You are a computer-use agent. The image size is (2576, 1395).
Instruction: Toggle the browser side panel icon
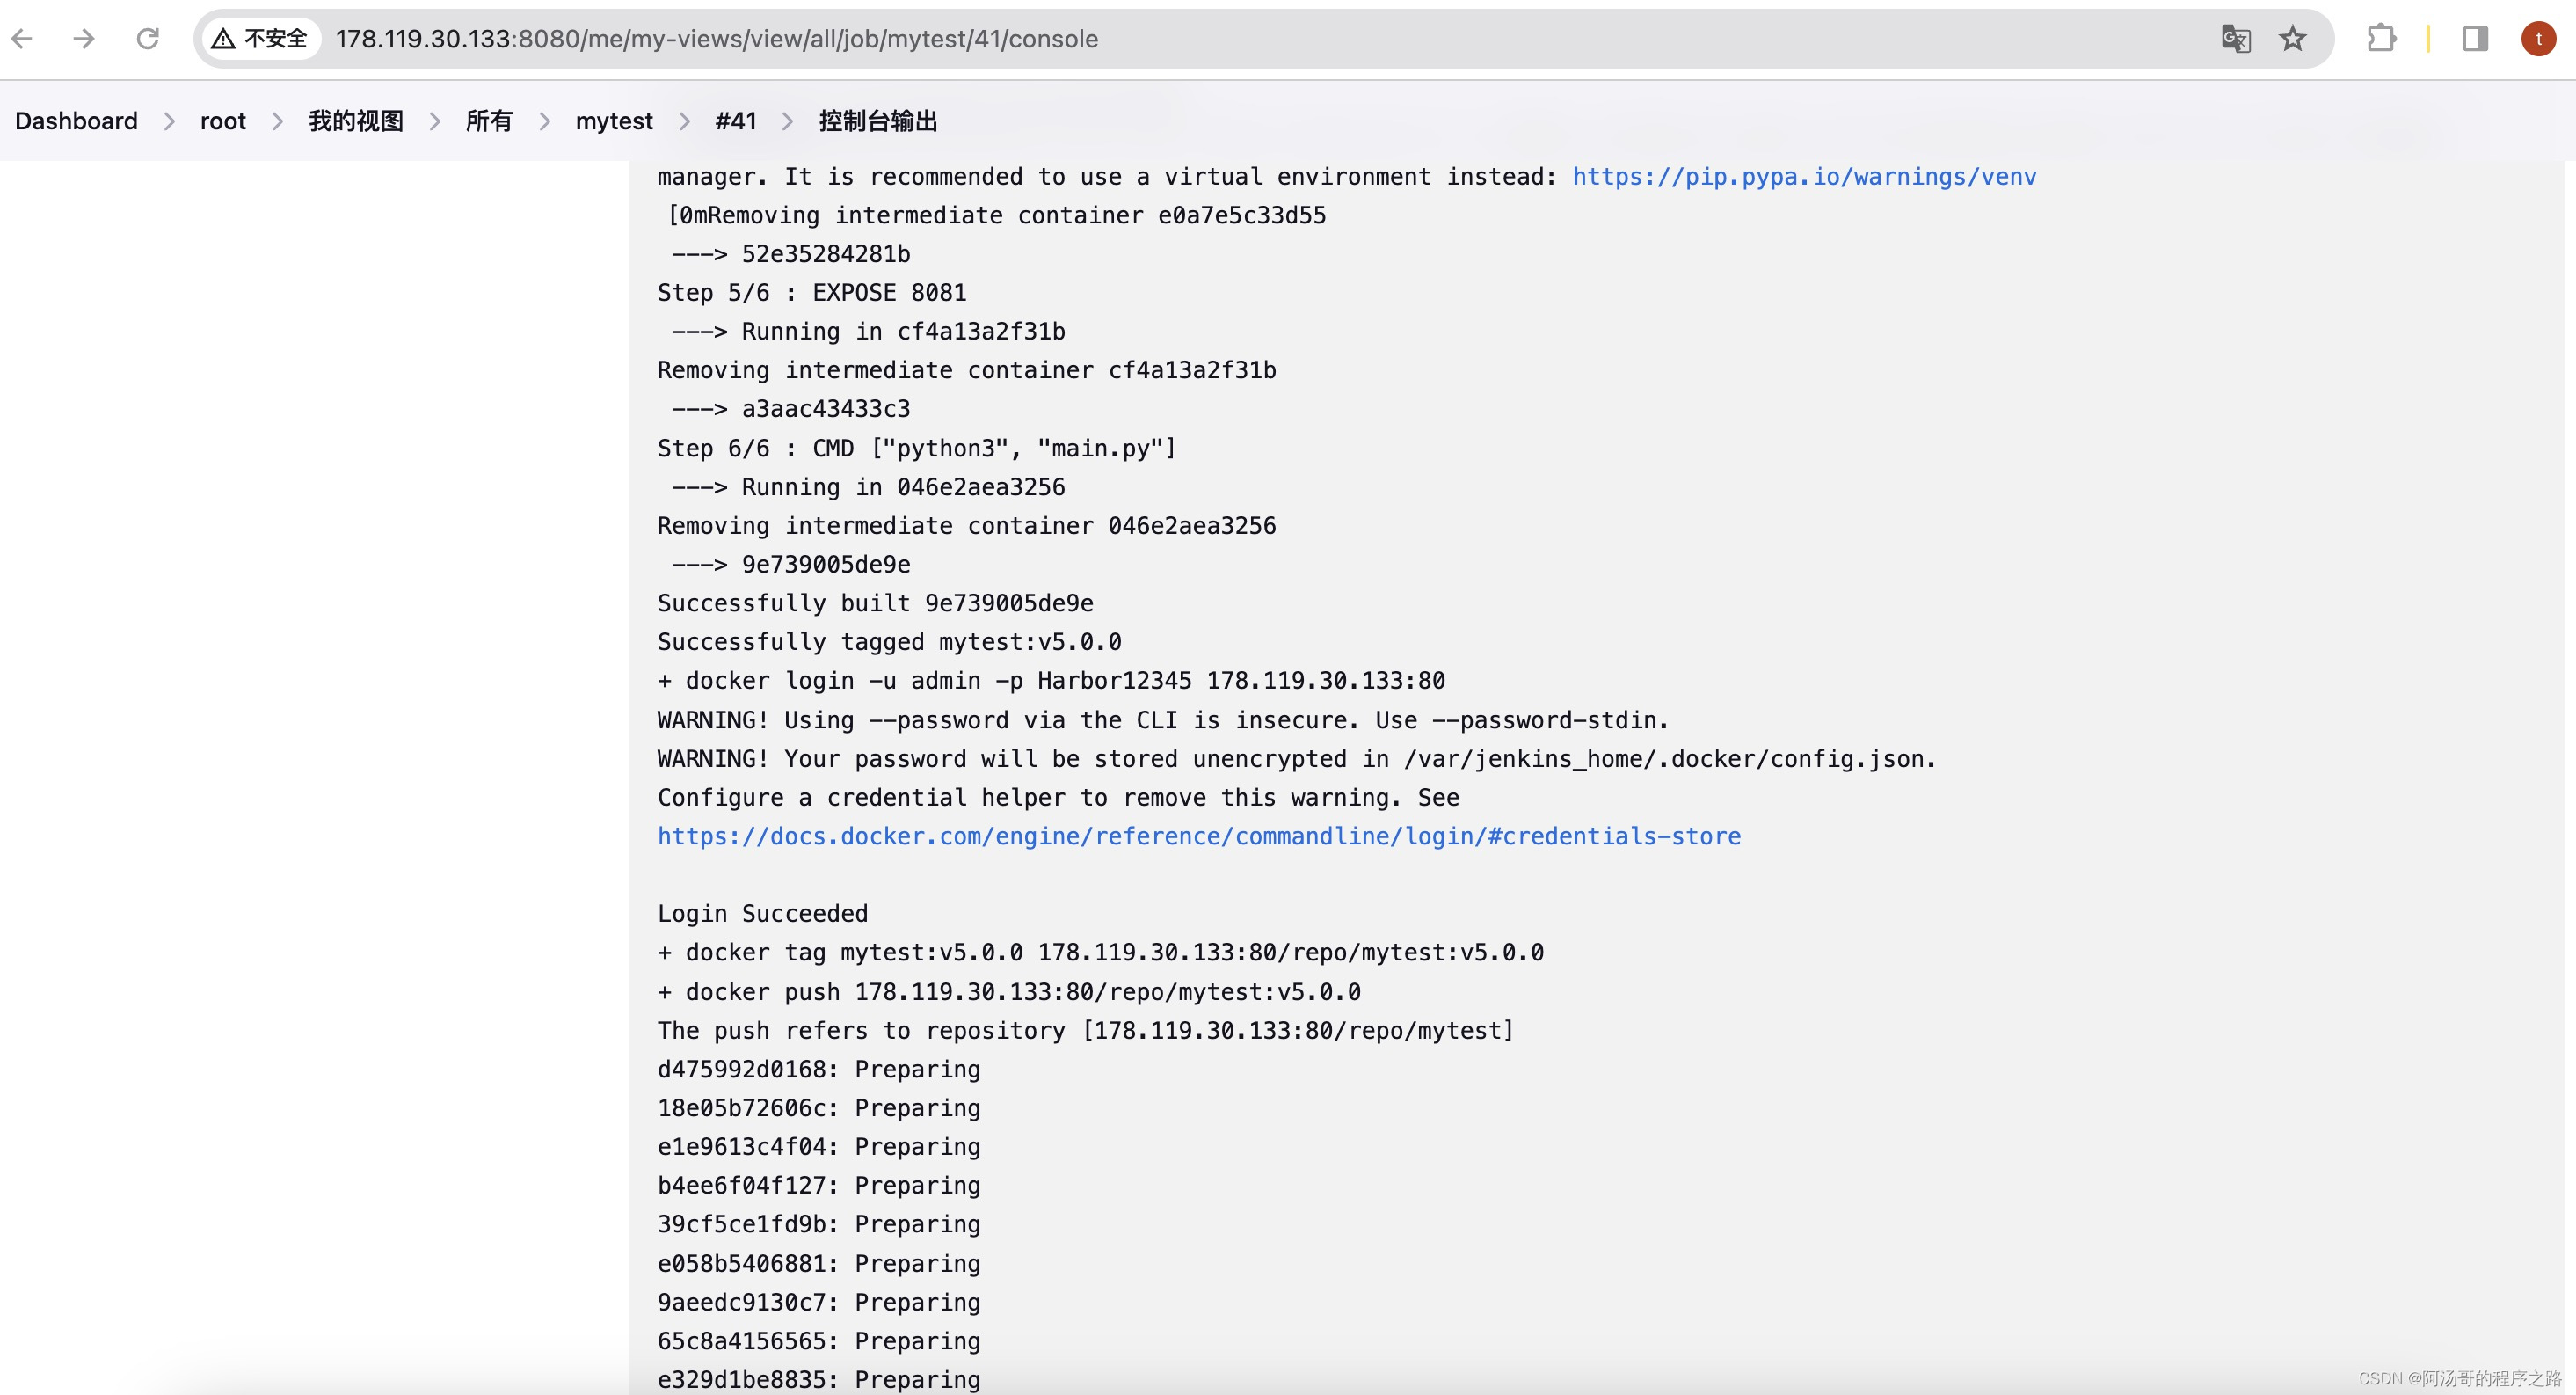[2475, 39]
